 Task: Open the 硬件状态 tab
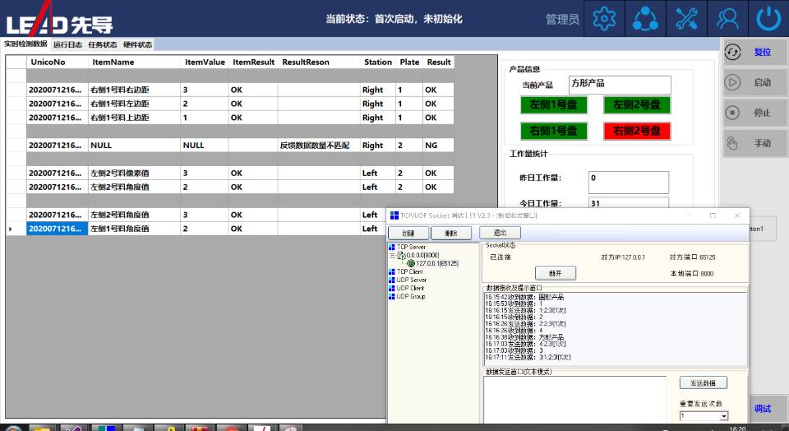[137, 44]
